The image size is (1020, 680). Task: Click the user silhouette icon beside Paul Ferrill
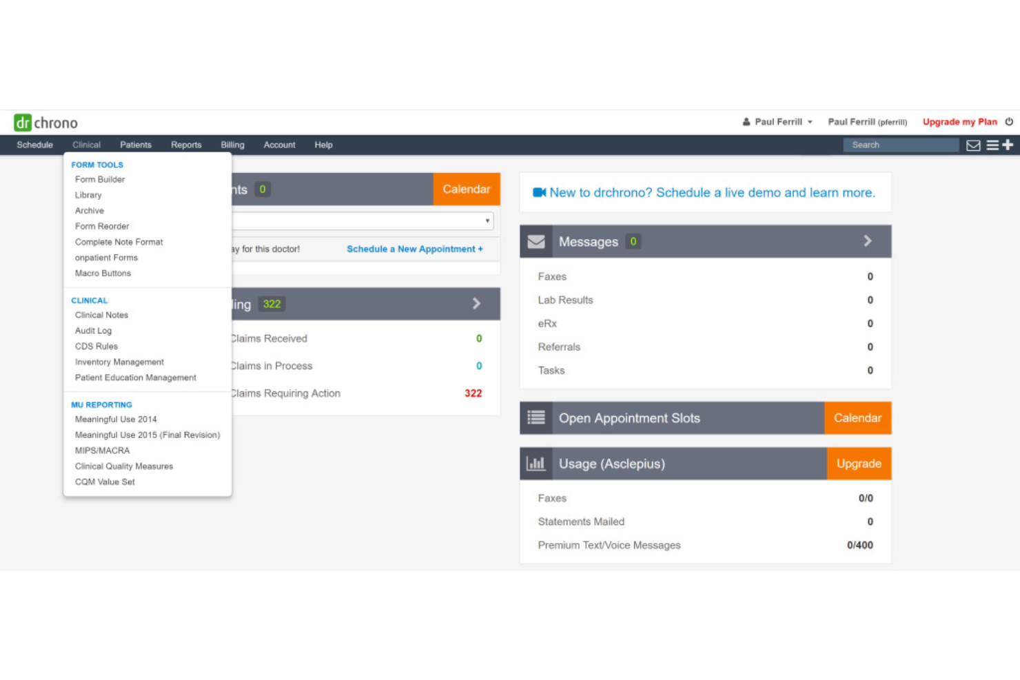click(x=746, y=121)
